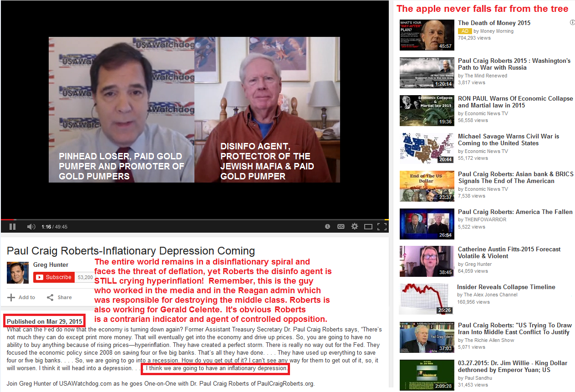Open the Add to playlist menu

click(x=21, y=297)
